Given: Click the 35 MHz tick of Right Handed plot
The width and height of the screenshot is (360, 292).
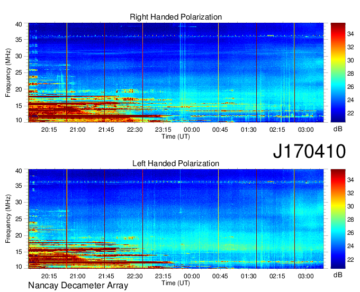Looking at the screenshot, I should [x=19, y=40].
